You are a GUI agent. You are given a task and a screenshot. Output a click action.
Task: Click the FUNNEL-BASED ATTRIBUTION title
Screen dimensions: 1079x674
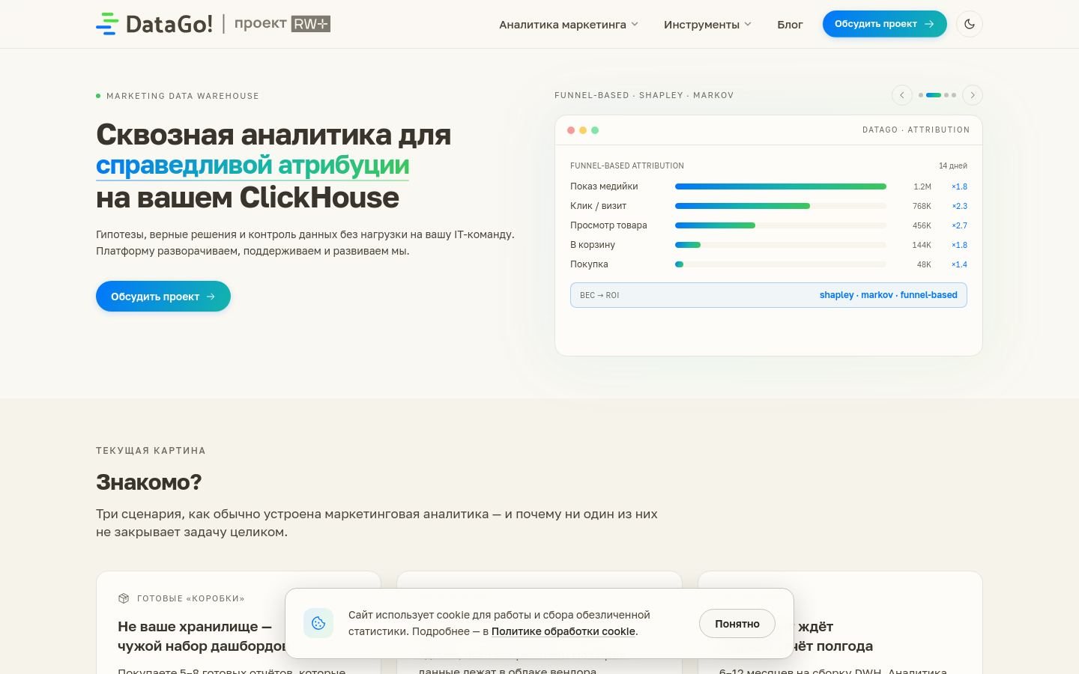pyautogui.click(x=627, y=166)
